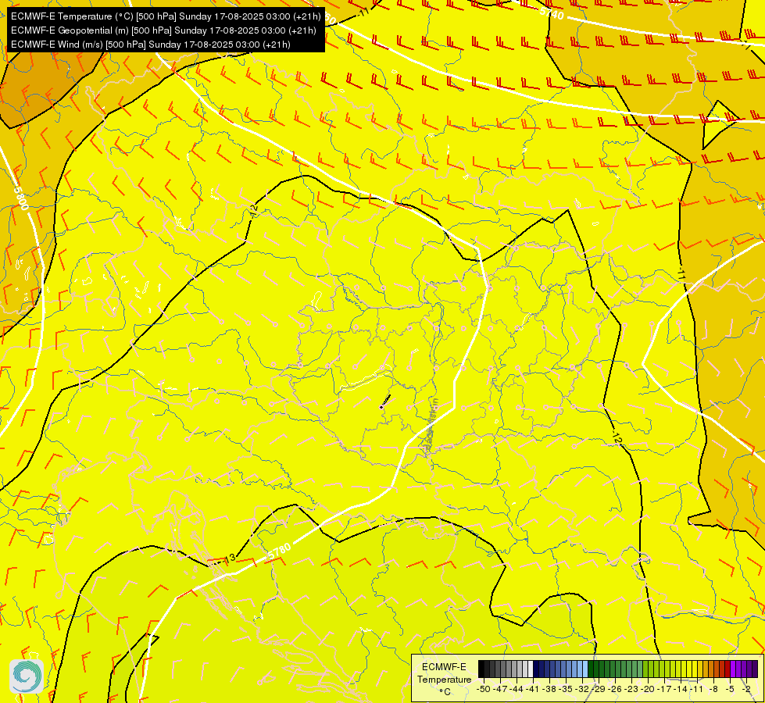765x703 pixels.
Task: Click the 5800 geopotential contour label
Action: pos(20,198)
